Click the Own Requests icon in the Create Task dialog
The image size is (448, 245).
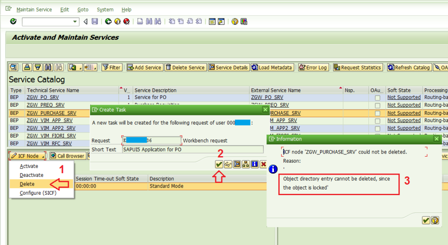[x=237, y=164]
